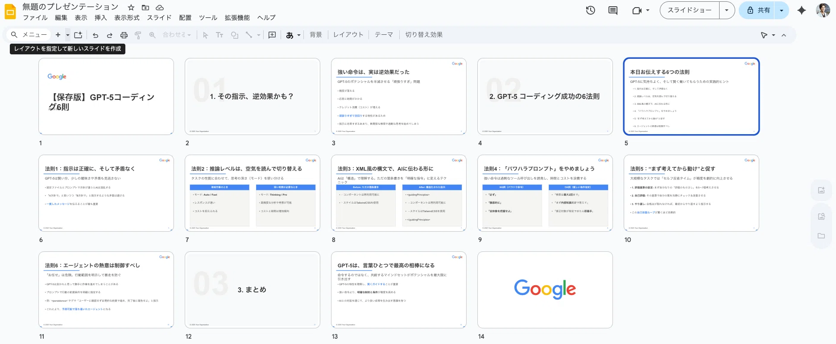Select the text box tool
Viewport: 836px width, 344px height.
[219, 35]
